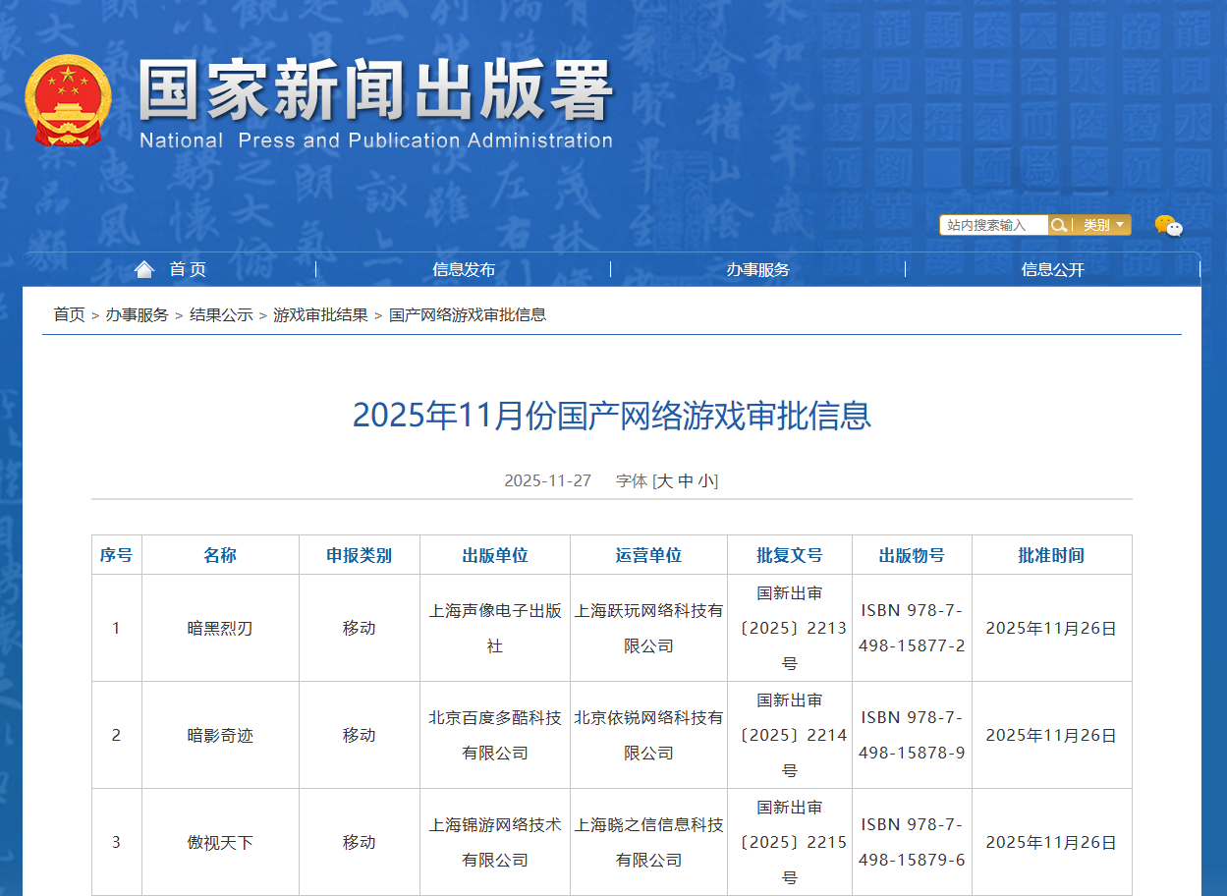The height and width of the screenshot is (896, 1227).
Task: Click the 国家新闻出版署 site title
Action: (375, 93)
